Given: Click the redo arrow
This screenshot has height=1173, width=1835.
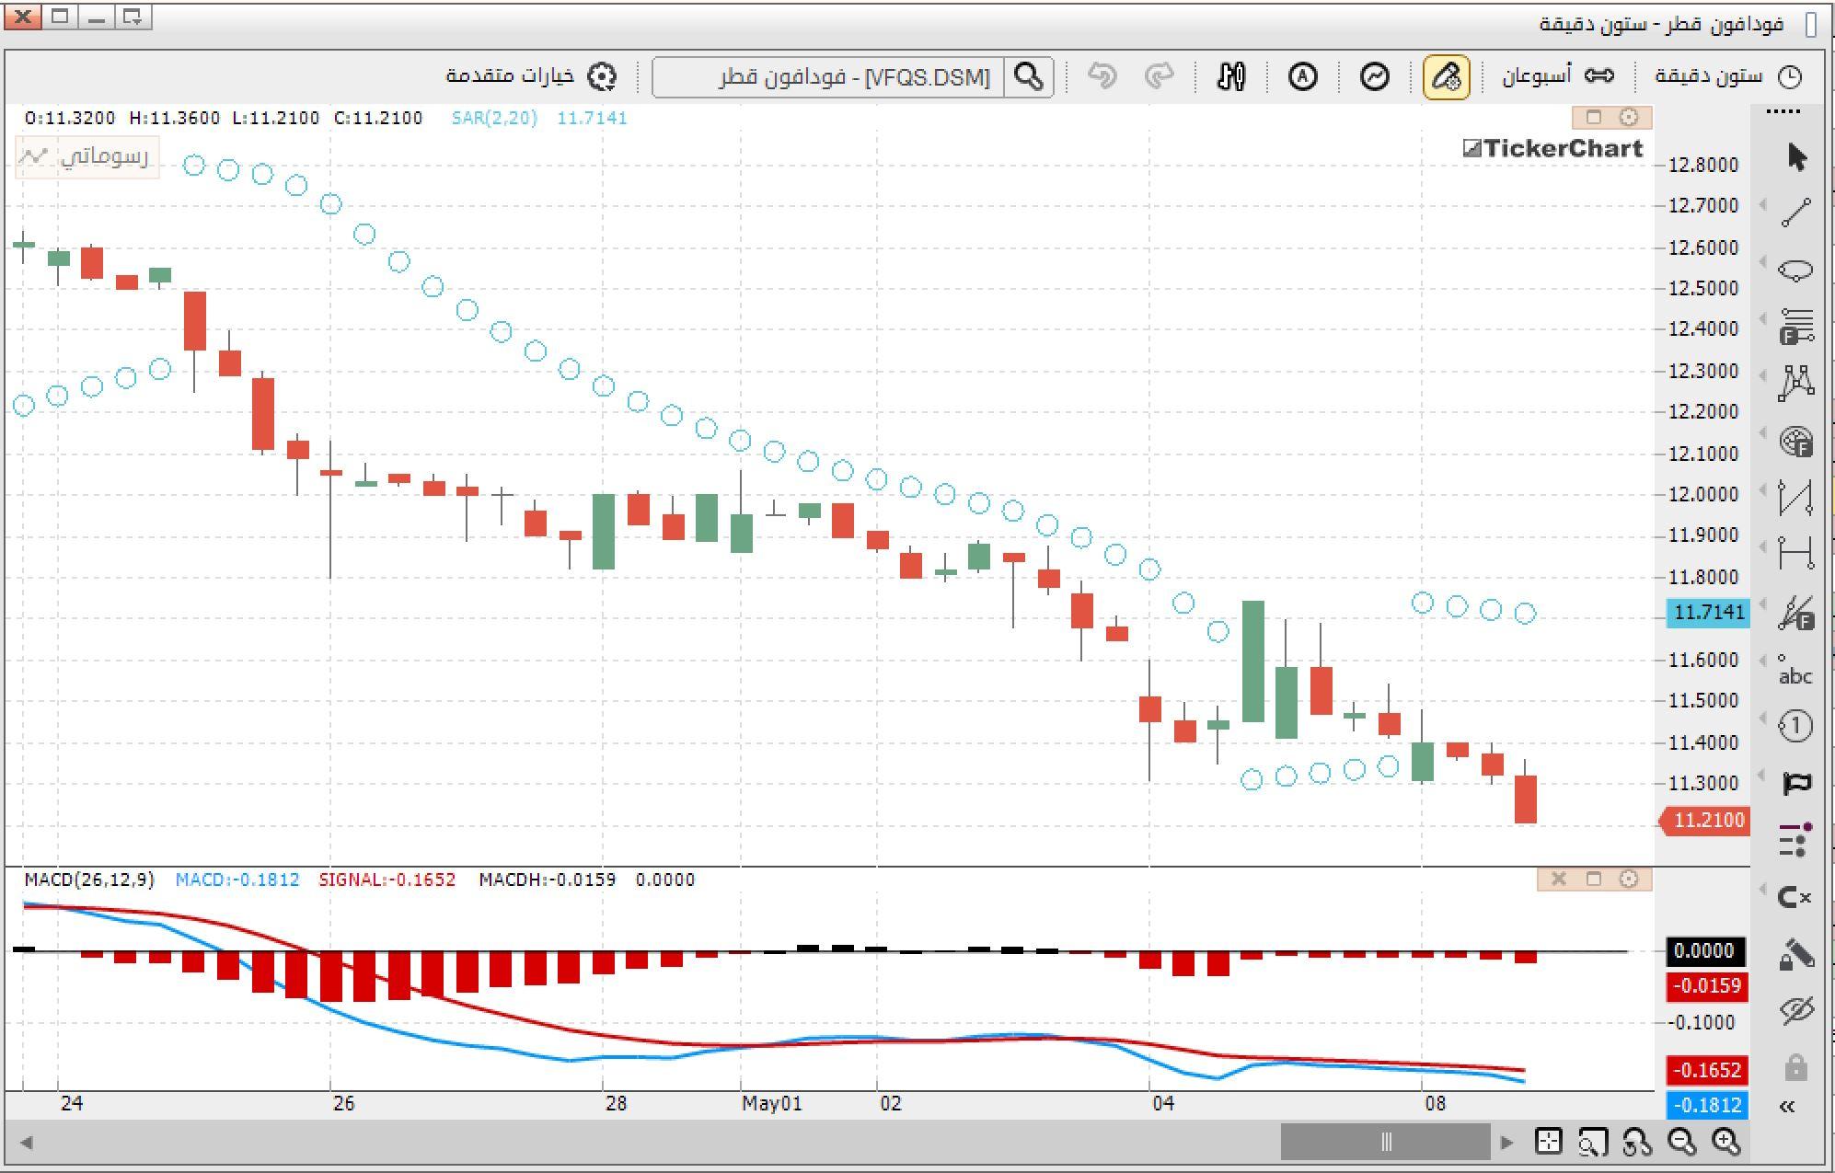Looking at the screenshot, I should click(1160, 76).
